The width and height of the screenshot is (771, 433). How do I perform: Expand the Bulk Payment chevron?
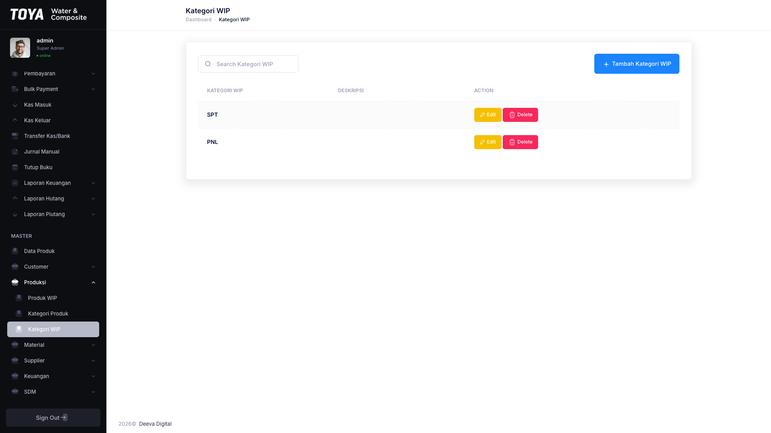93,89
